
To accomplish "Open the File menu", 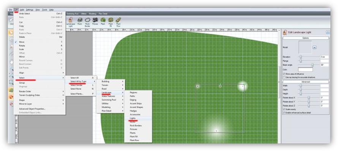I will [11, 10].
